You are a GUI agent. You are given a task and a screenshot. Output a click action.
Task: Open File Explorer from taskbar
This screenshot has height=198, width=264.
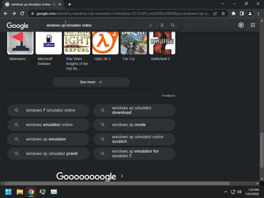pos(20,192)
